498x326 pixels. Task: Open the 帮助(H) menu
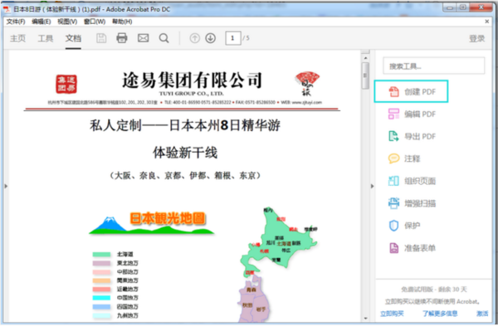pos(122,22)
